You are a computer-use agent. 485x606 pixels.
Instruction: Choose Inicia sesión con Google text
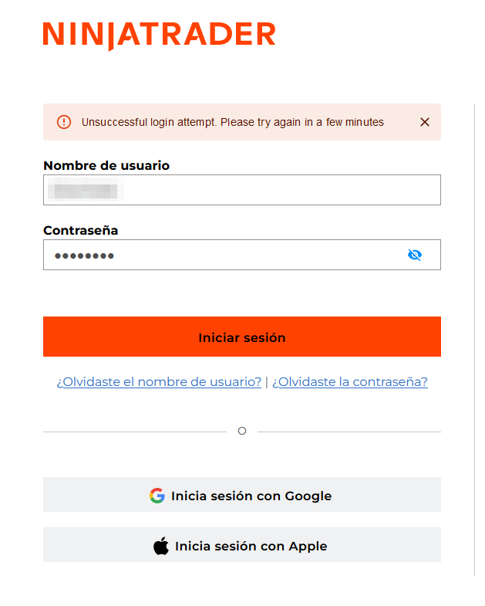click(x=251, y=496)
